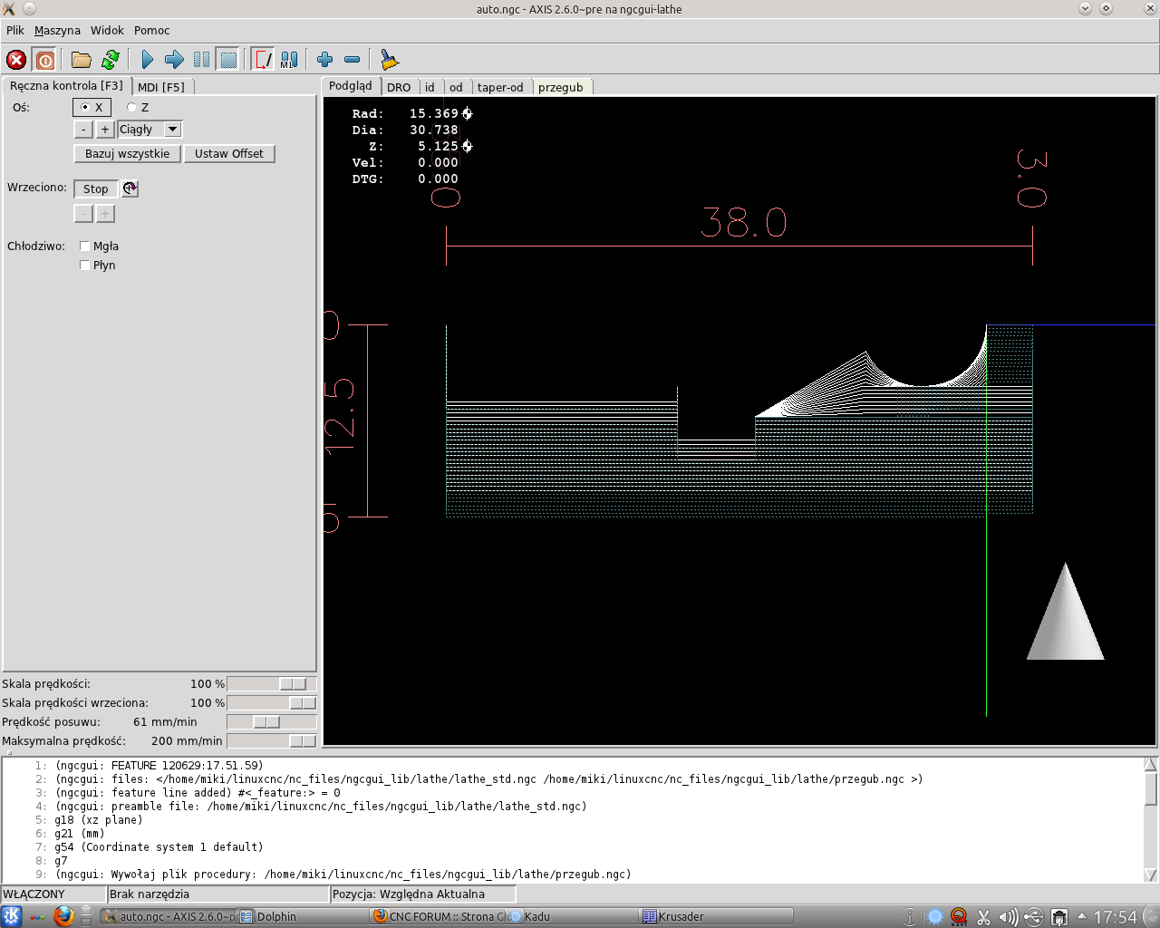Stop program execution in the toolbar
This screenshot has width=1160, height=928.
pyautogui.click(x=228, y=60)
